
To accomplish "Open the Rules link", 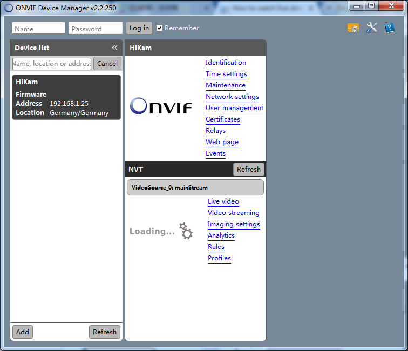I will (216, 247).
